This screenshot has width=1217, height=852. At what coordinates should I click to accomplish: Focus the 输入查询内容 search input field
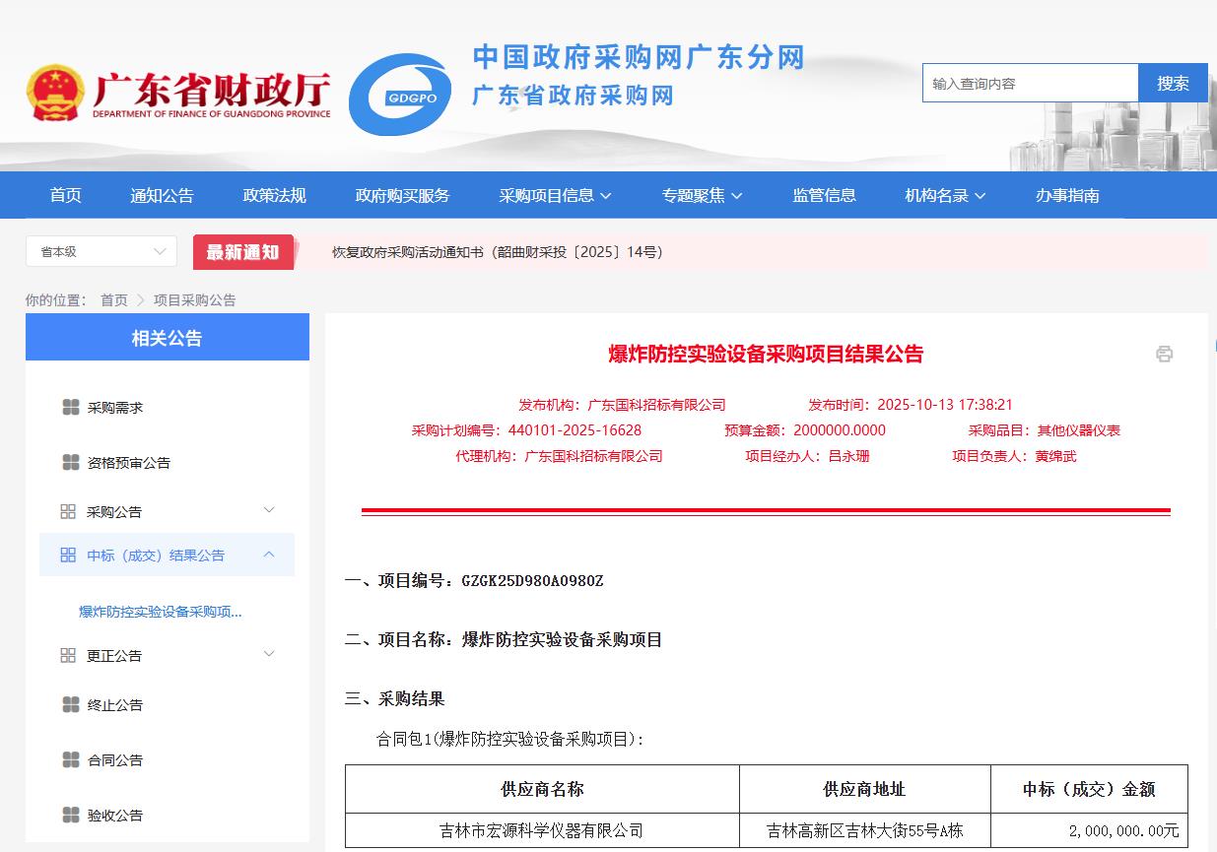point(1030,84)
